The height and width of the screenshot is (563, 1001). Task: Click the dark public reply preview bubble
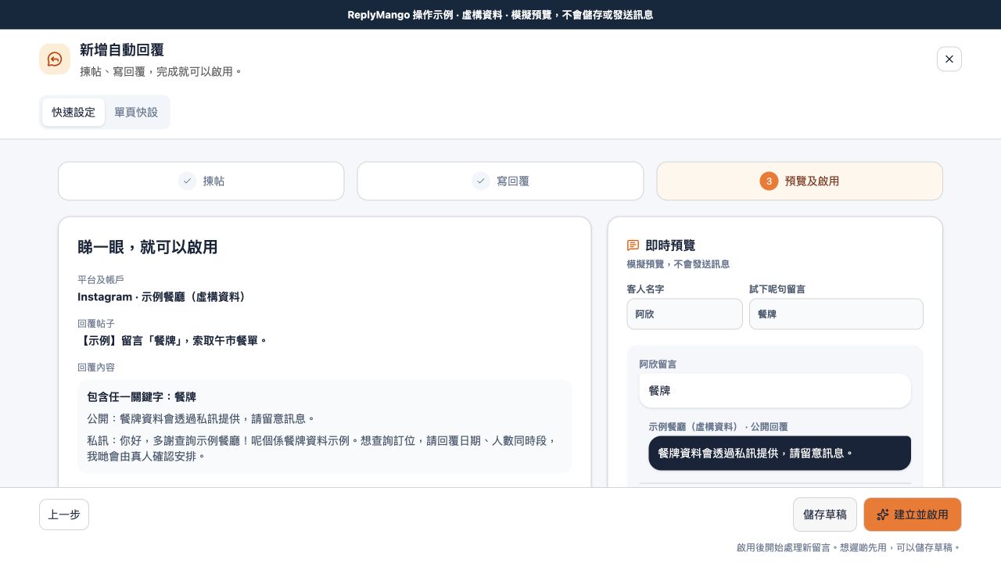[x=780, y=454]
